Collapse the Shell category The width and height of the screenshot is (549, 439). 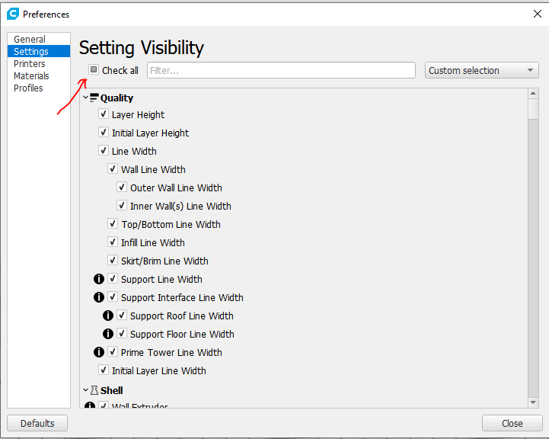(x=85, y=390)
